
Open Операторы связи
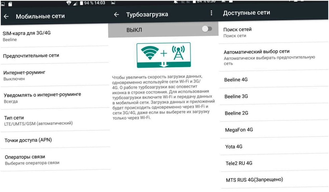click(x=56, y=160)
